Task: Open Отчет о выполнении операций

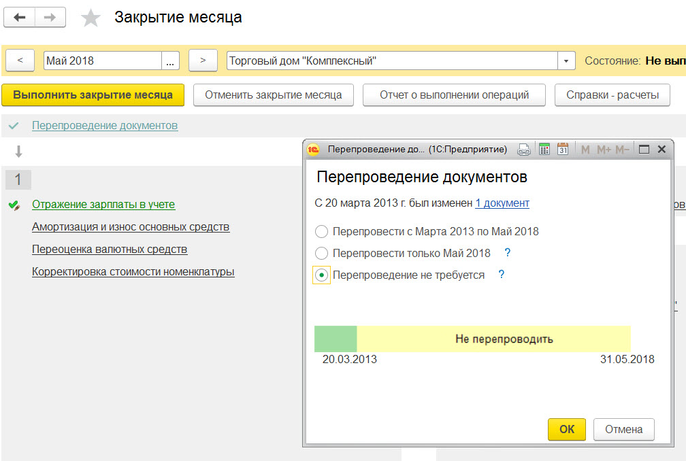Action: point(454,95)
